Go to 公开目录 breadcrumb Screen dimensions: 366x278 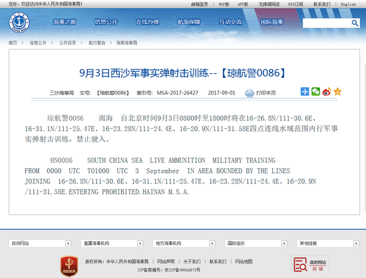[x=67, y=43]
